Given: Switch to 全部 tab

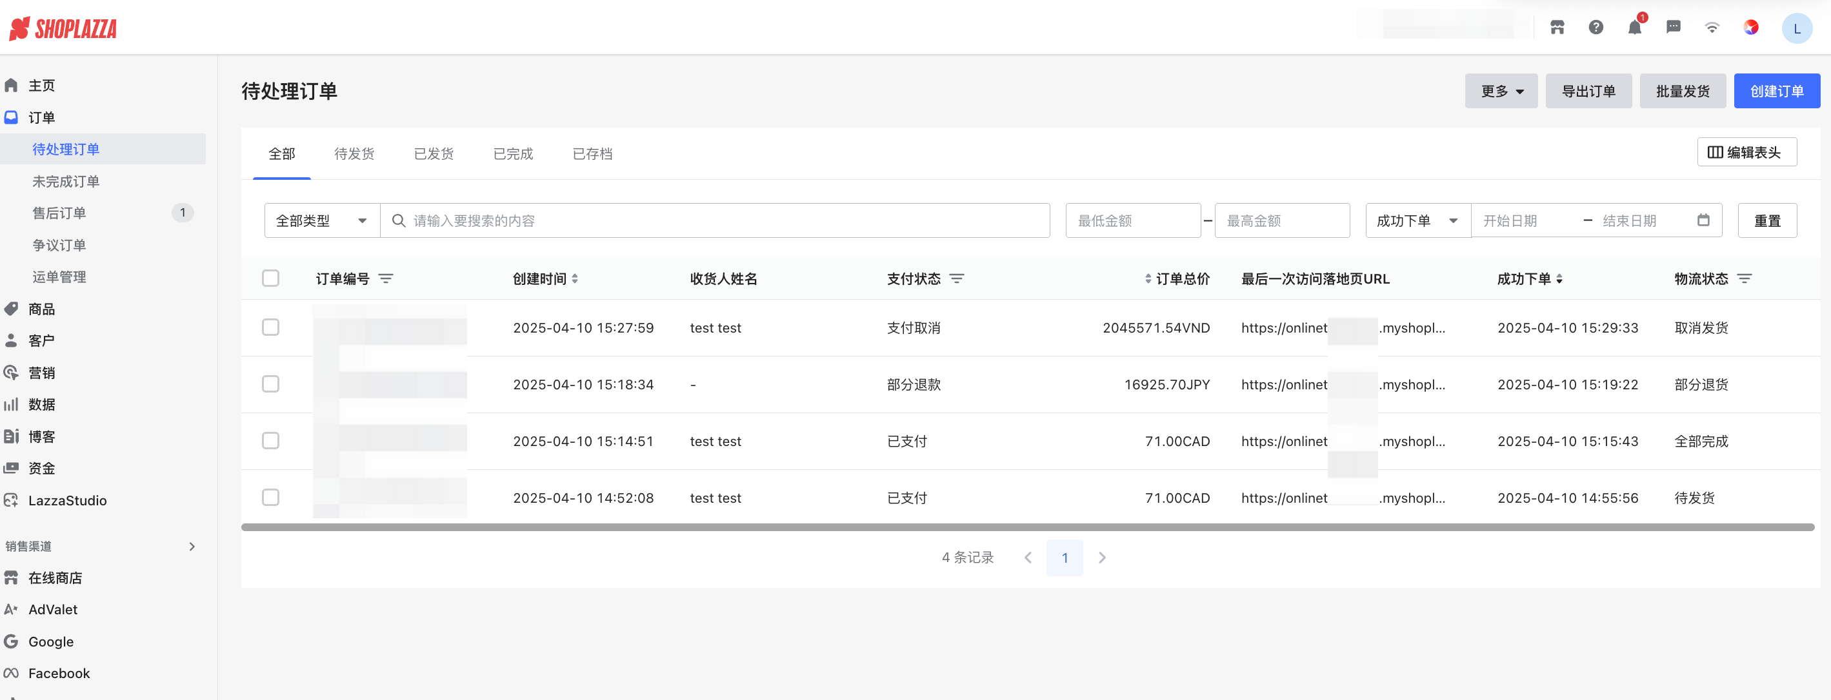Looking at the screenshot, I should click(x=281, y=154).
